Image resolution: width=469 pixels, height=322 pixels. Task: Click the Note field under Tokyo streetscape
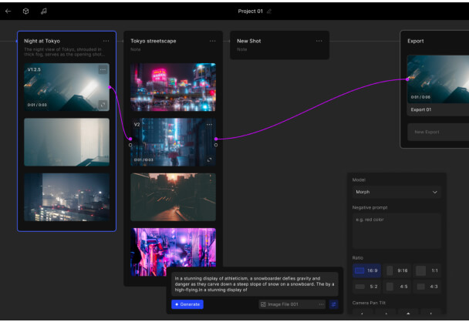coord(136,49)
